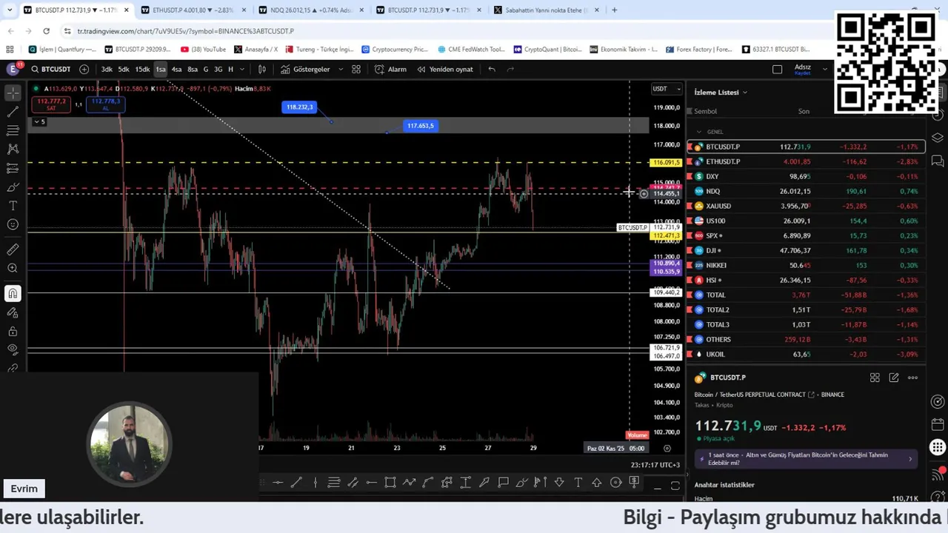Open the emoji icons tool
The image size is (948, 533).
coord(13,224)
